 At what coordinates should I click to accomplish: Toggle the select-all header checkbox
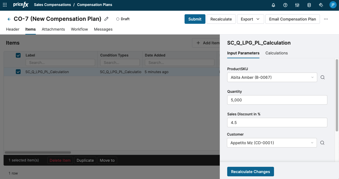point(18,55)
